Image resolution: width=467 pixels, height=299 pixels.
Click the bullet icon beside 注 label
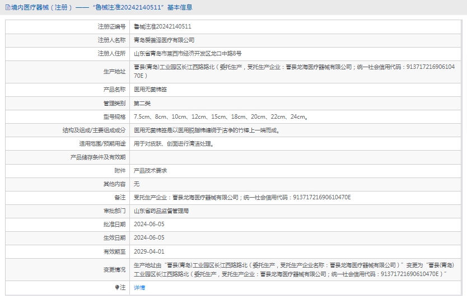tap(117, 287)
